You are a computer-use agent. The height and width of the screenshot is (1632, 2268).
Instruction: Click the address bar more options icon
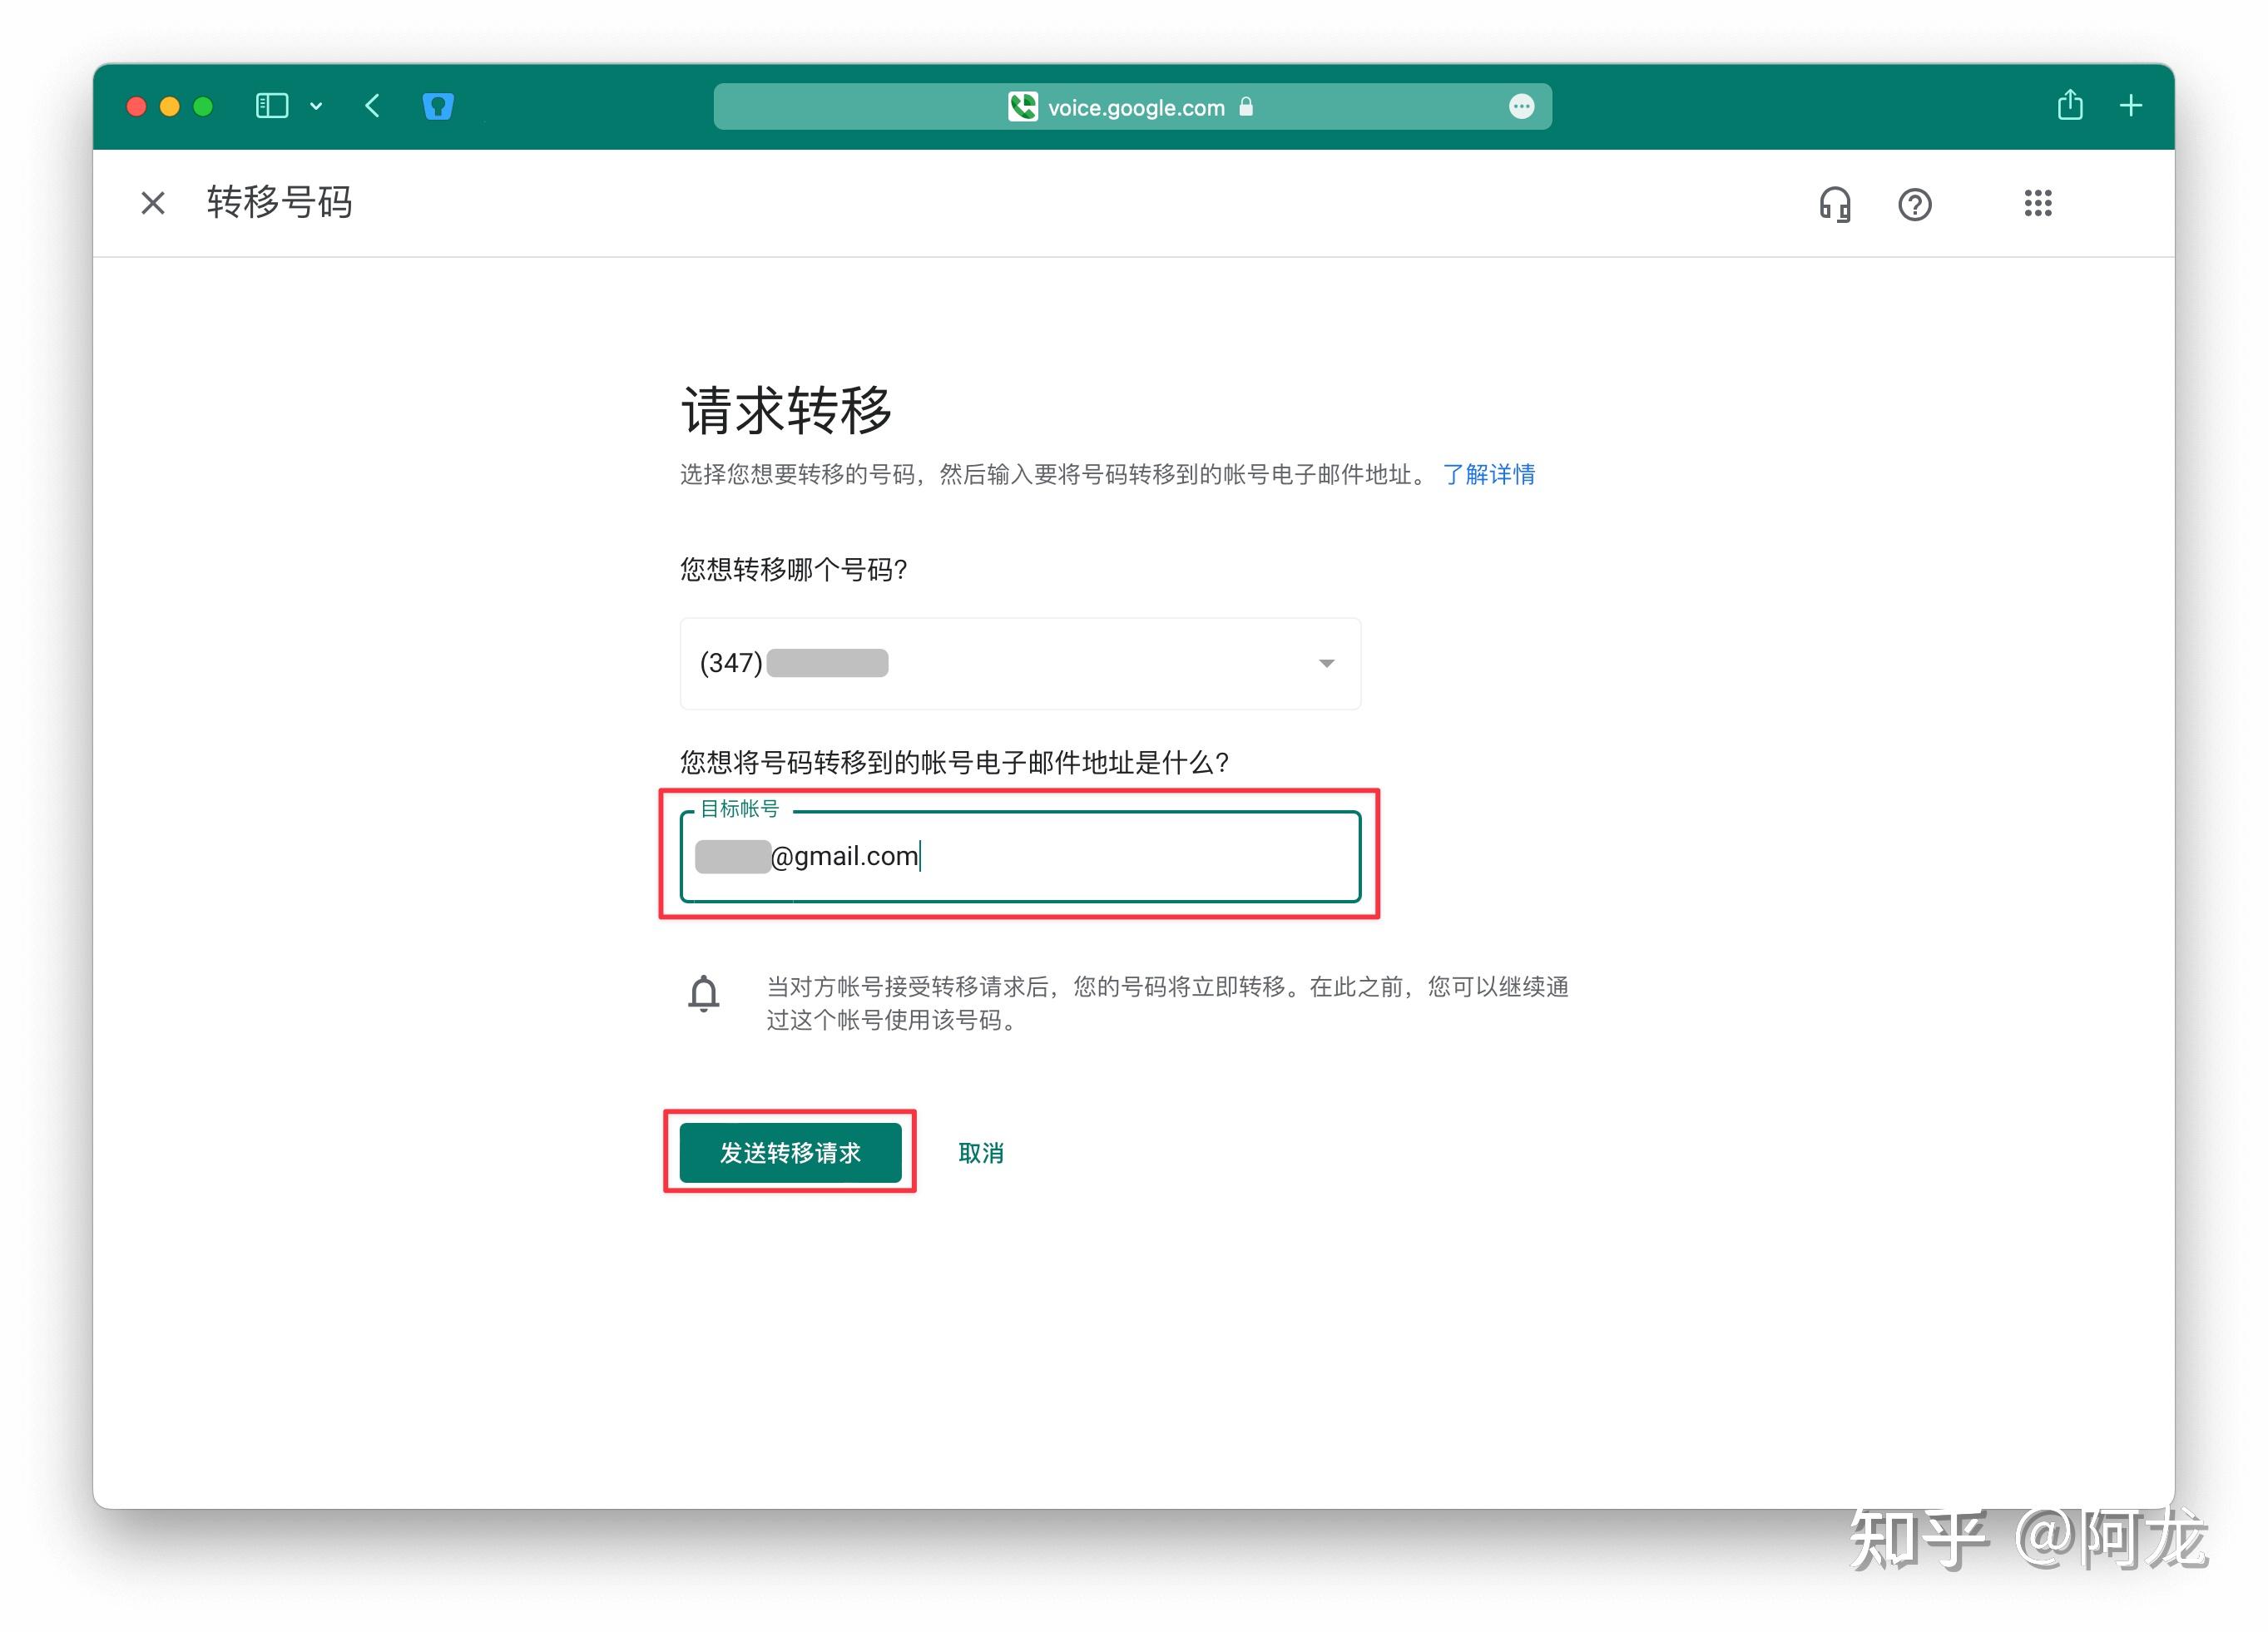[x=1521, y=107]
